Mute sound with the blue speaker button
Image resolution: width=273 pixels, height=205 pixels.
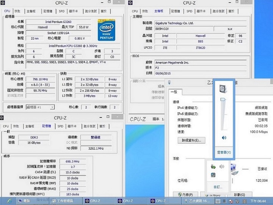[224, 138]
